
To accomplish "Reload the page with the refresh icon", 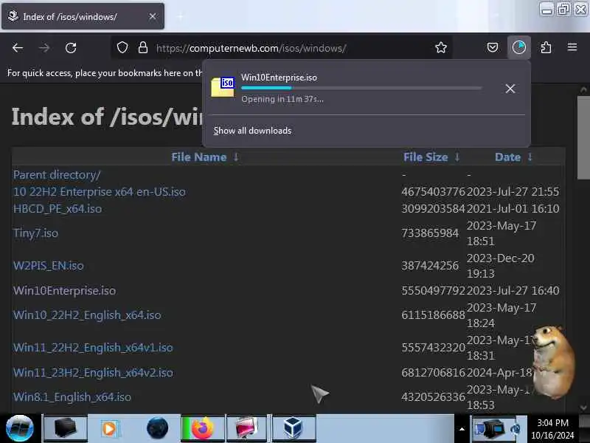I will [71, 48].
